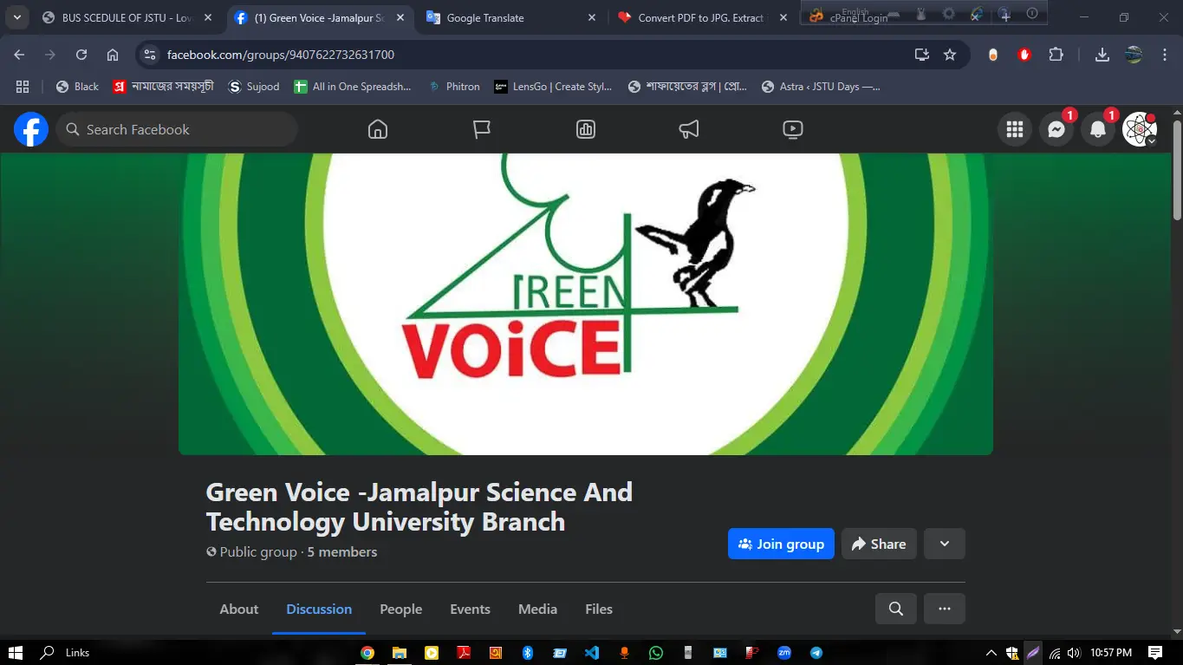Open Astra JSTU Days bookmark
1183x665 pixels.
(x=821, y=87)
